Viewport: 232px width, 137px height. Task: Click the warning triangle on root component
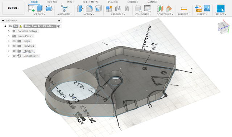click(x=21, y=26)
